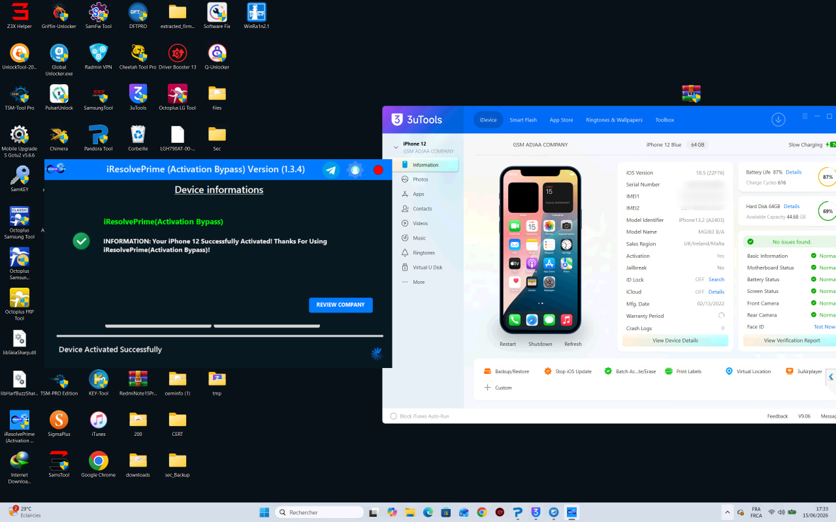Open the Chimera desktop shortcut
Viewport: 836px width, 522px height.
click(x=59, y=138)
